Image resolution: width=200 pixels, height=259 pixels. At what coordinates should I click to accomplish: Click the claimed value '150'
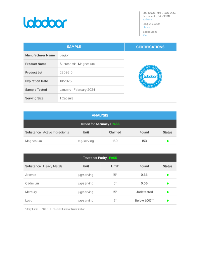point(115,141)
